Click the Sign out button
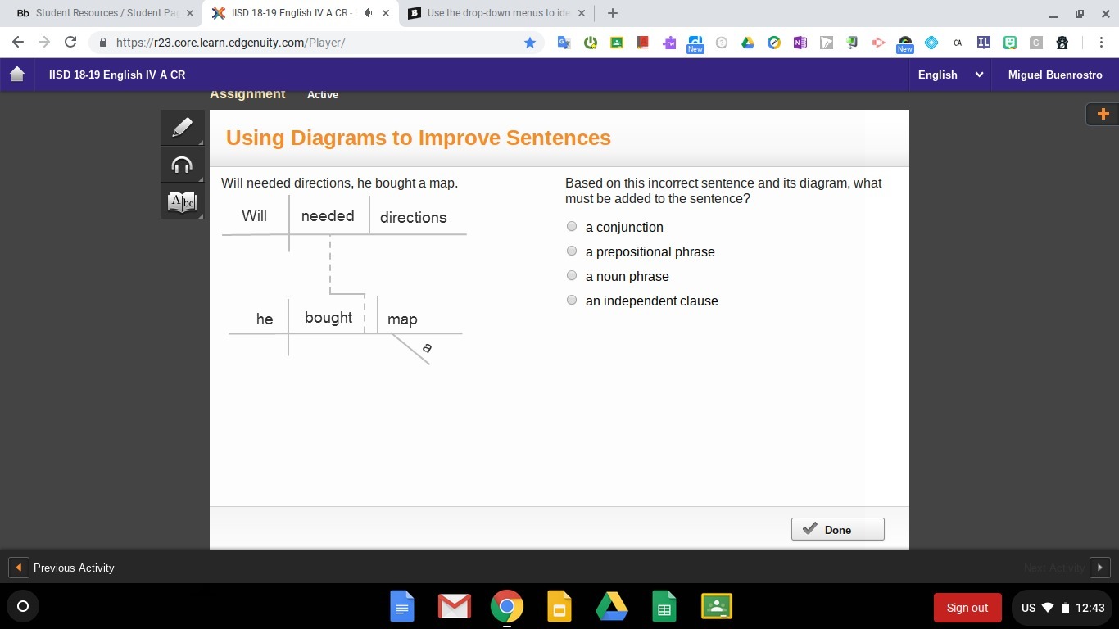1119x629 pixels. pyautogui.click(x=967, y=608)
